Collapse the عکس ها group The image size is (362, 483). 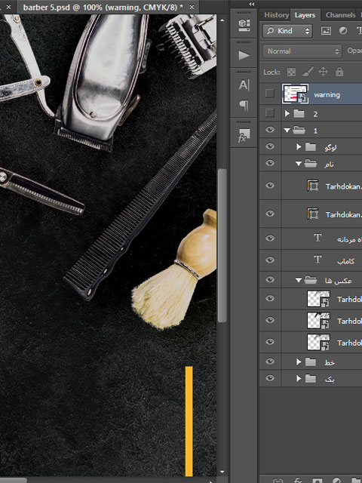click(x=299, y=280)
